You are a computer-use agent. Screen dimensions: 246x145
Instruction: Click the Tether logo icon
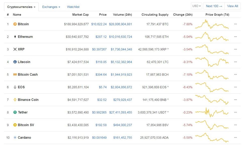click(15, 112)
